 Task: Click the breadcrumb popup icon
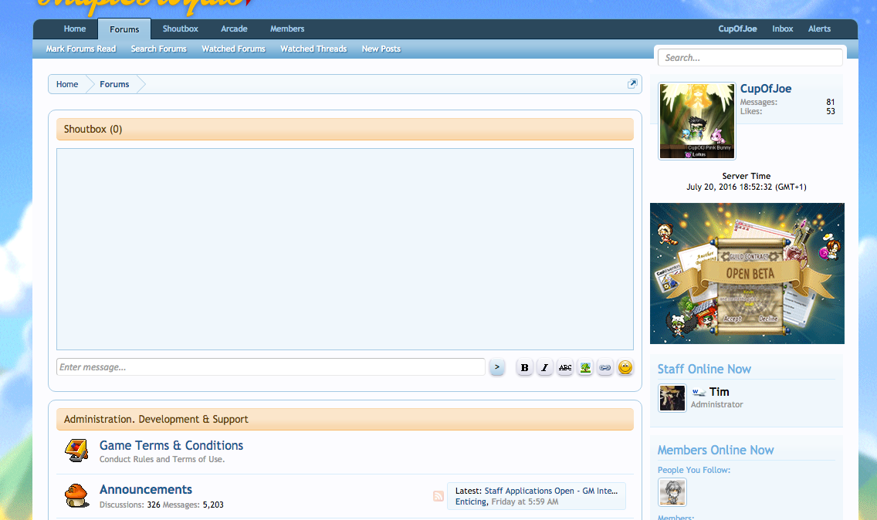tap(632, 84)
